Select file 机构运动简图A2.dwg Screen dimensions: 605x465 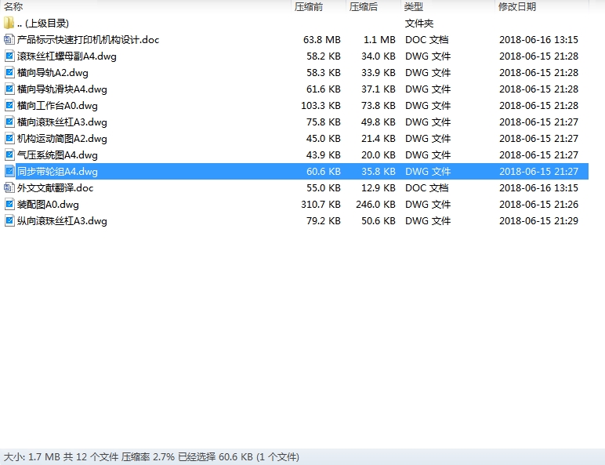pyautogui.click(x=62, y=139)
